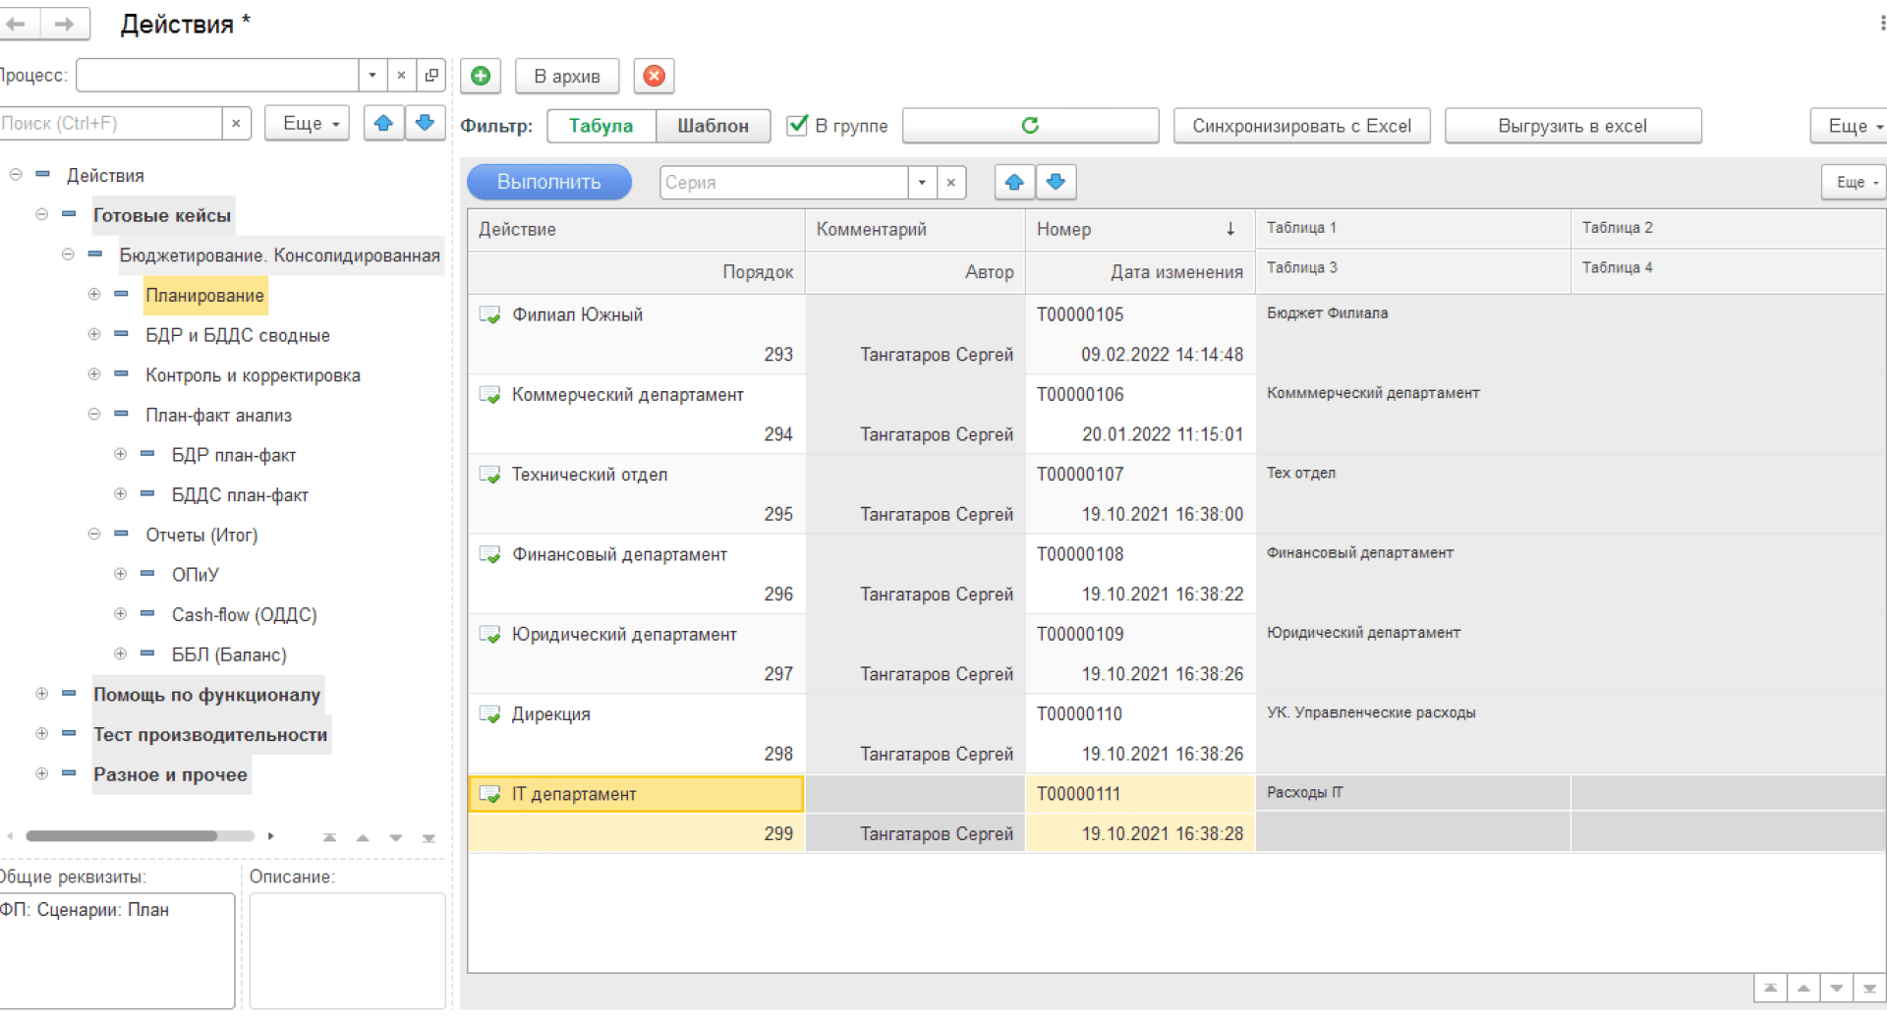This screenshot has height=1022, width=1887.
Task: Focus the Поиск (Ctrl+F) search field
Action: click(x=110, y=124)
